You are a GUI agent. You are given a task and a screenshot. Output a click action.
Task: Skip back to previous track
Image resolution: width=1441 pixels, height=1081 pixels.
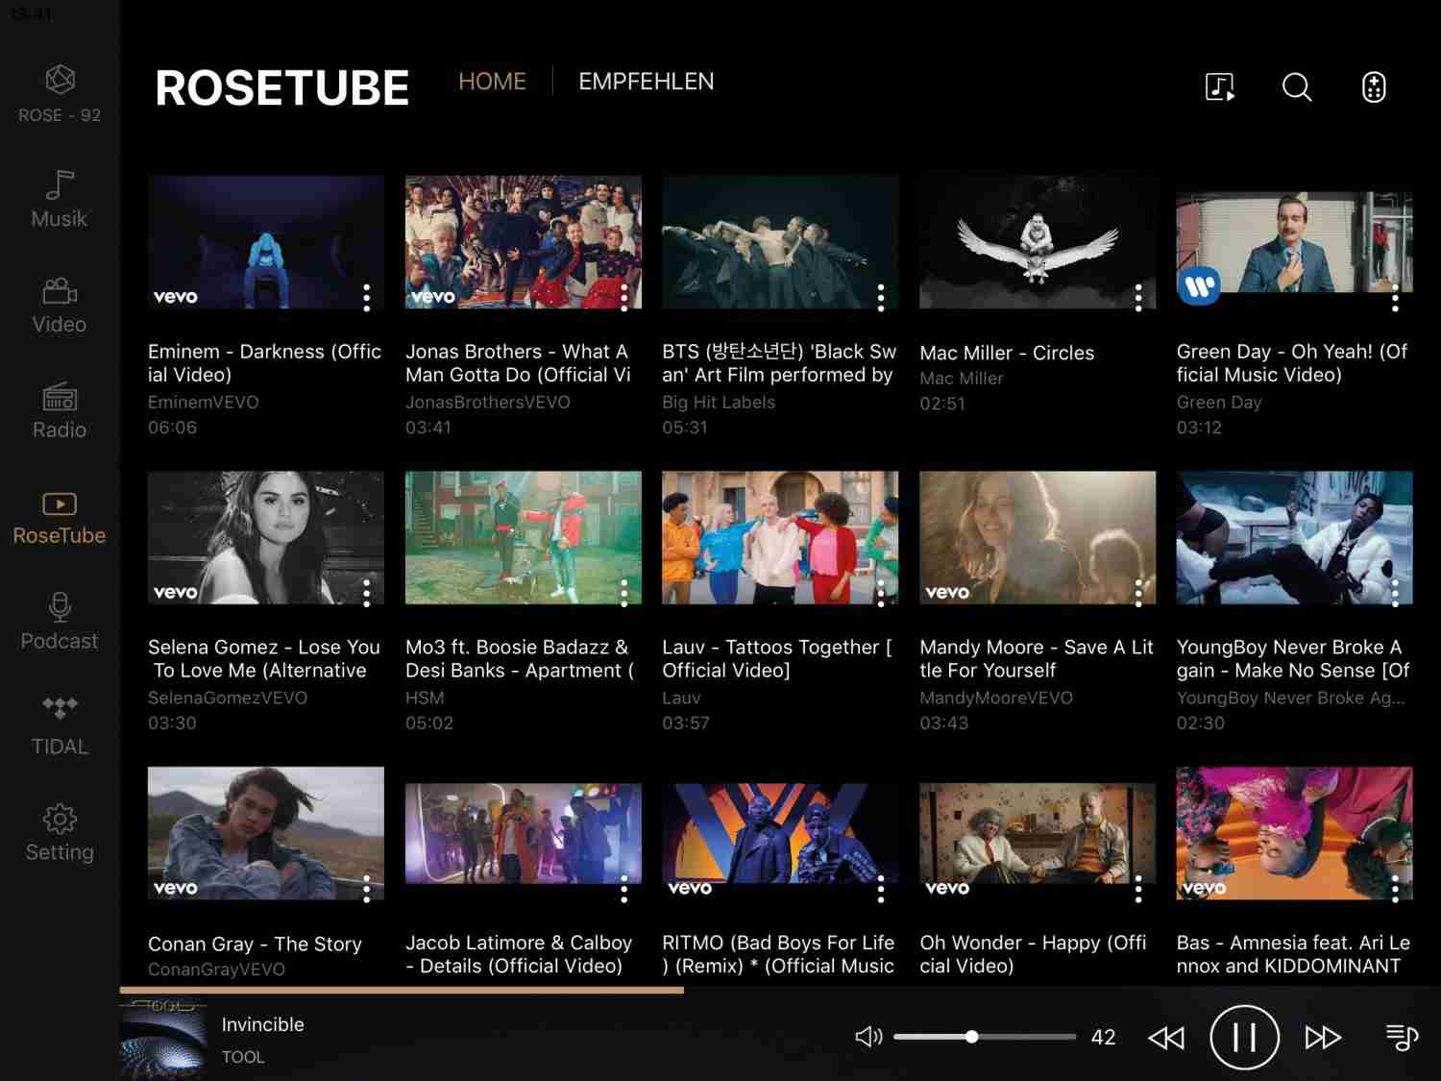[1166, 1038]
